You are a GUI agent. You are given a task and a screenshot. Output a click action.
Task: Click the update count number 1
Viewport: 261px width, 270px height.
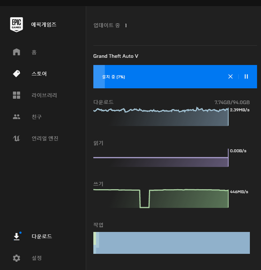(x=126, y=25)
